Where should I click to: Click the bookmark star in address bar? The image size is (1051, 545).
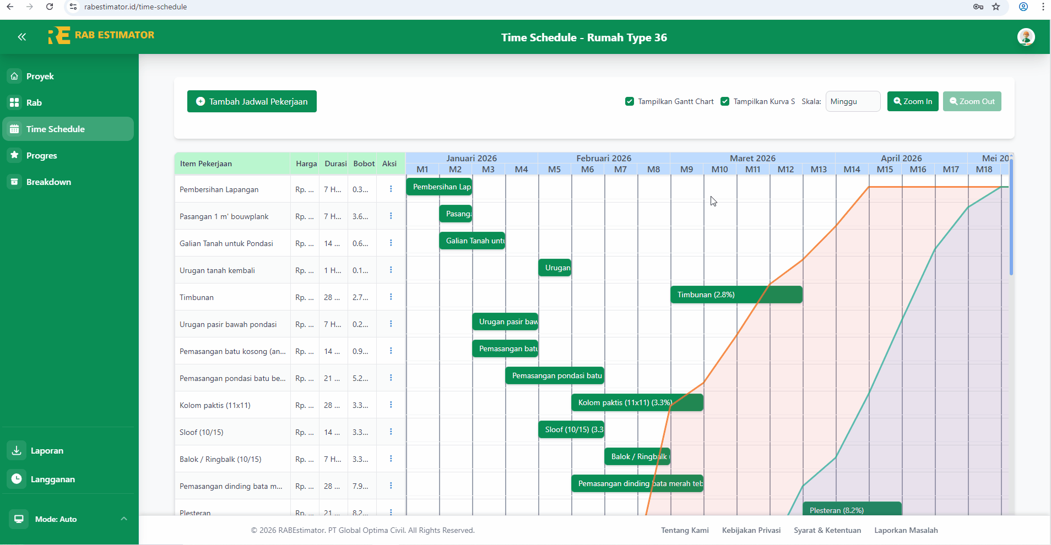coord(996,7)
